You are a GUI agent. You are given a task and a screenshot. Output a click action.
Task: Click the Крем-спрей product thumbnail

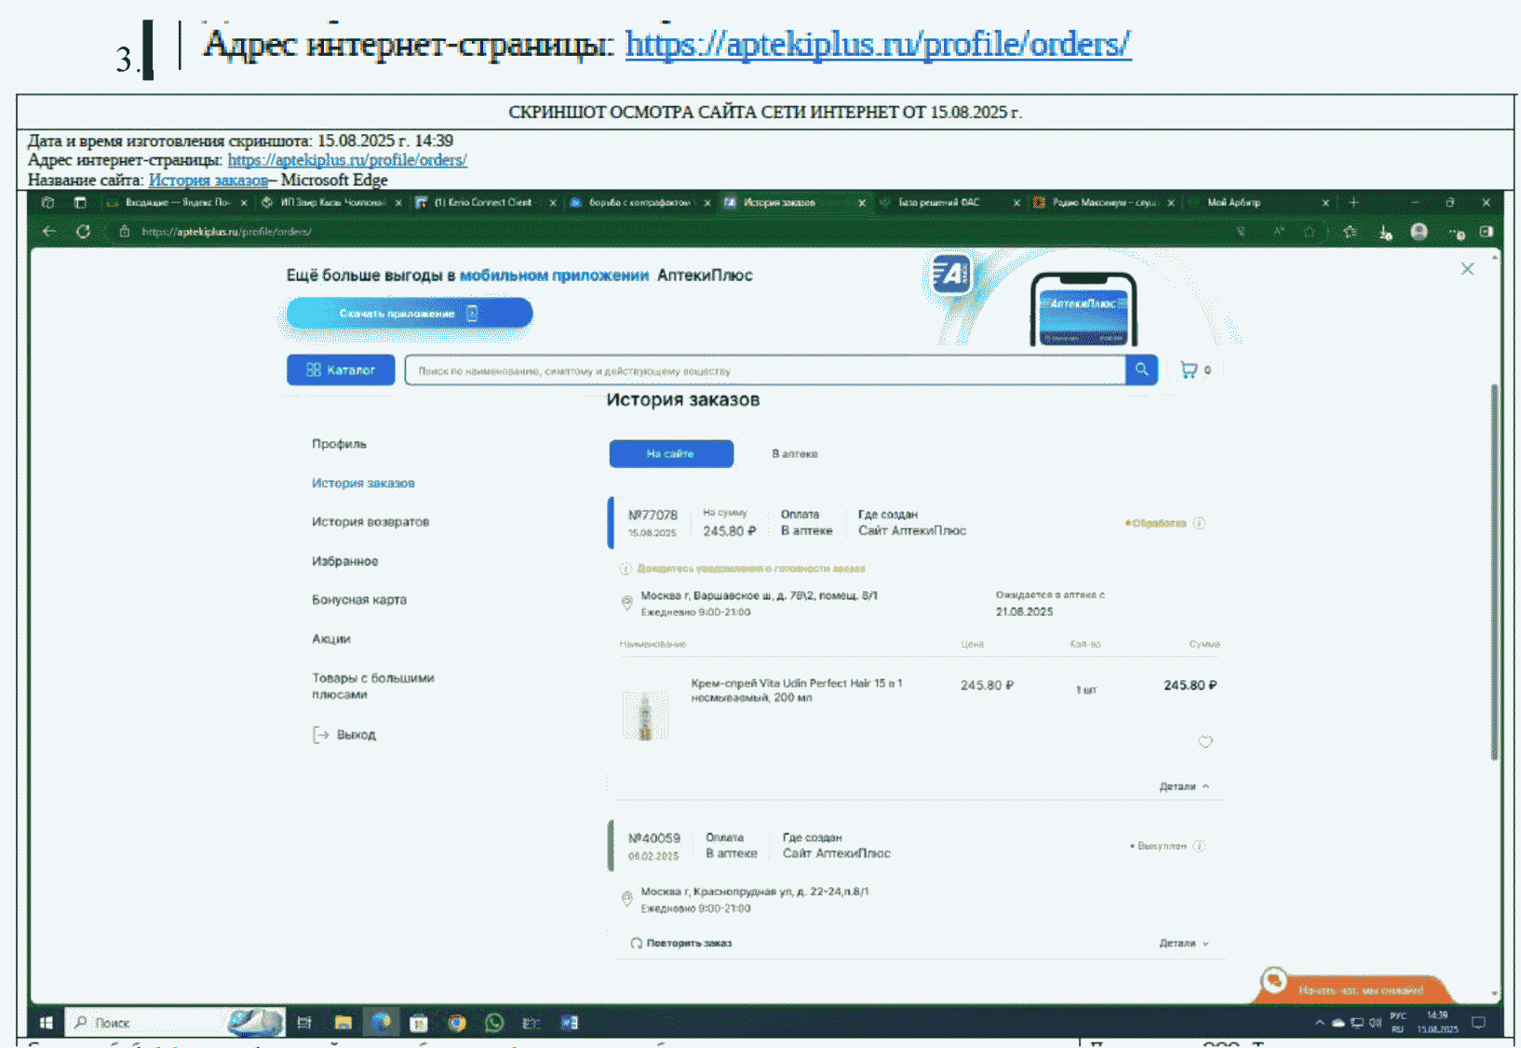(645, 715)
